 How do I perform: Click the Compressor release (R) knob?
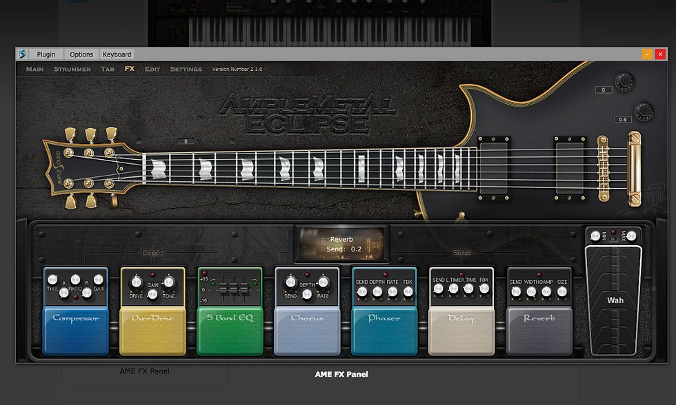[x=87, y=293]
